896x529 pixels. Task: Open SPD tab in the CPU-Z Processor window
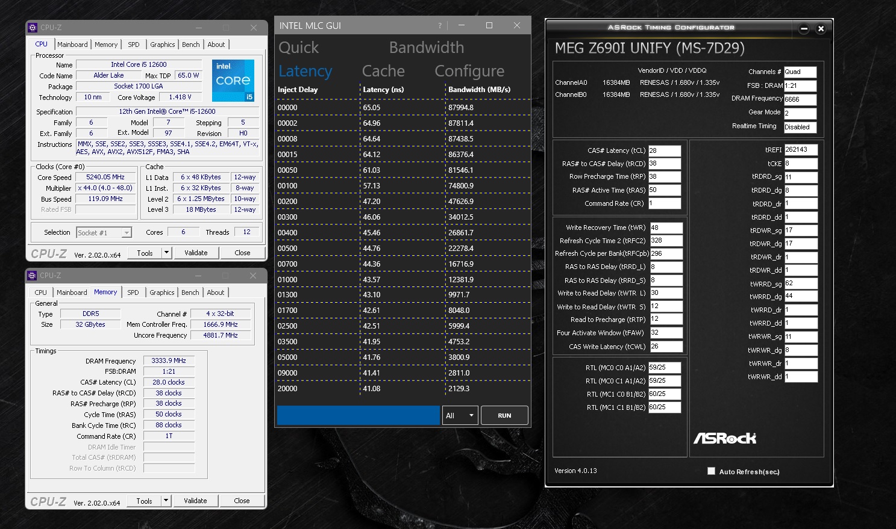[134, 45]
